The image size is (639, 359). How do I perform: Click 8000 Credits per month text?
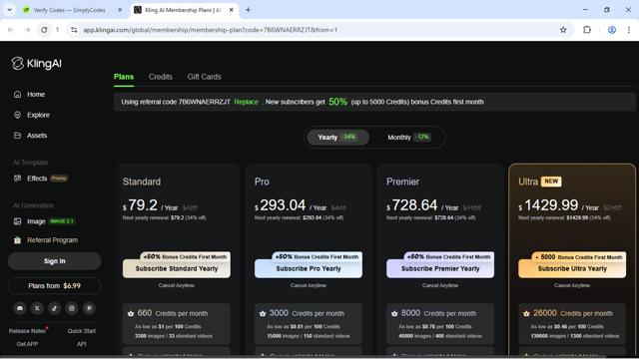(438, 313)
